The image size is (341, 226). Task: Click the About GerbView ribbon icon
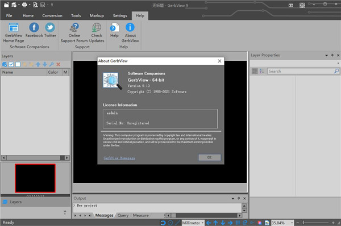coord(130,32)
